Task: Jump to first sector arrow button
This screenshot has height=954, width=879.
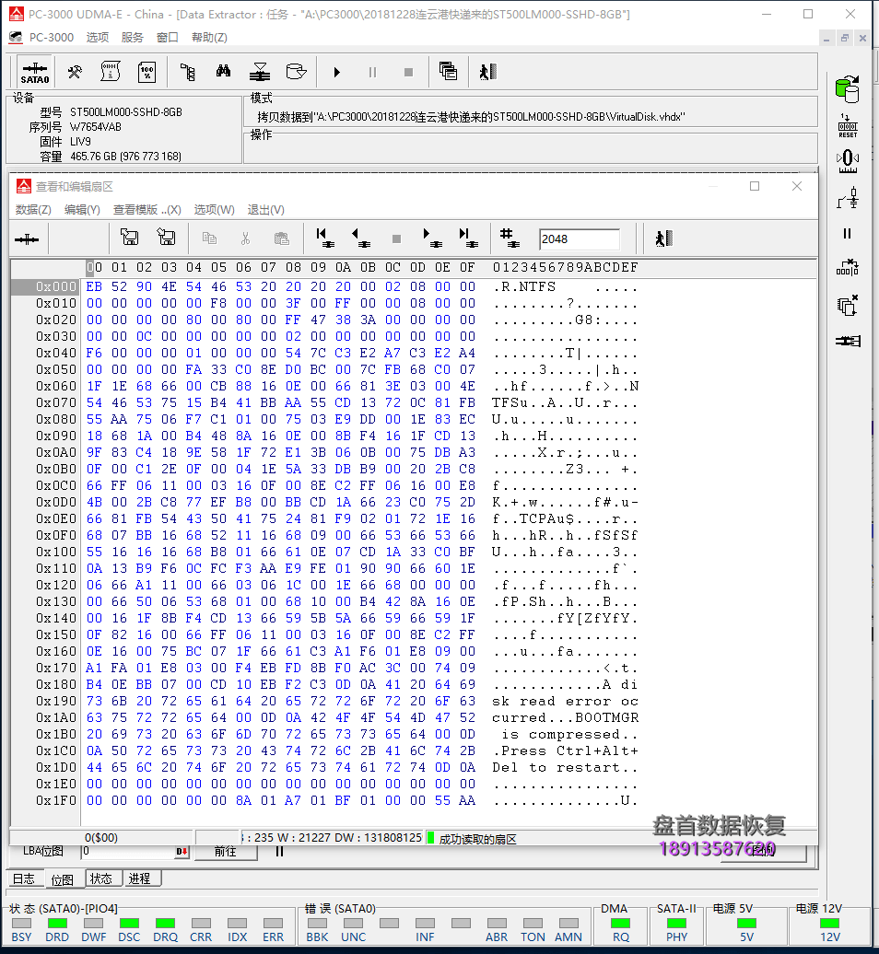Action: click(325, 238)
